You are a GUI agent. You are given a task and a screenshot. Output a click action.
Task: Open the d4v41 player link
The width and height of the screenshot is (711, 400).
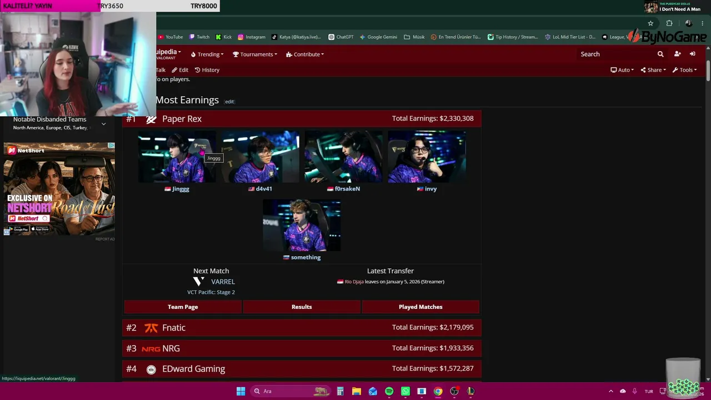(264, 189)
